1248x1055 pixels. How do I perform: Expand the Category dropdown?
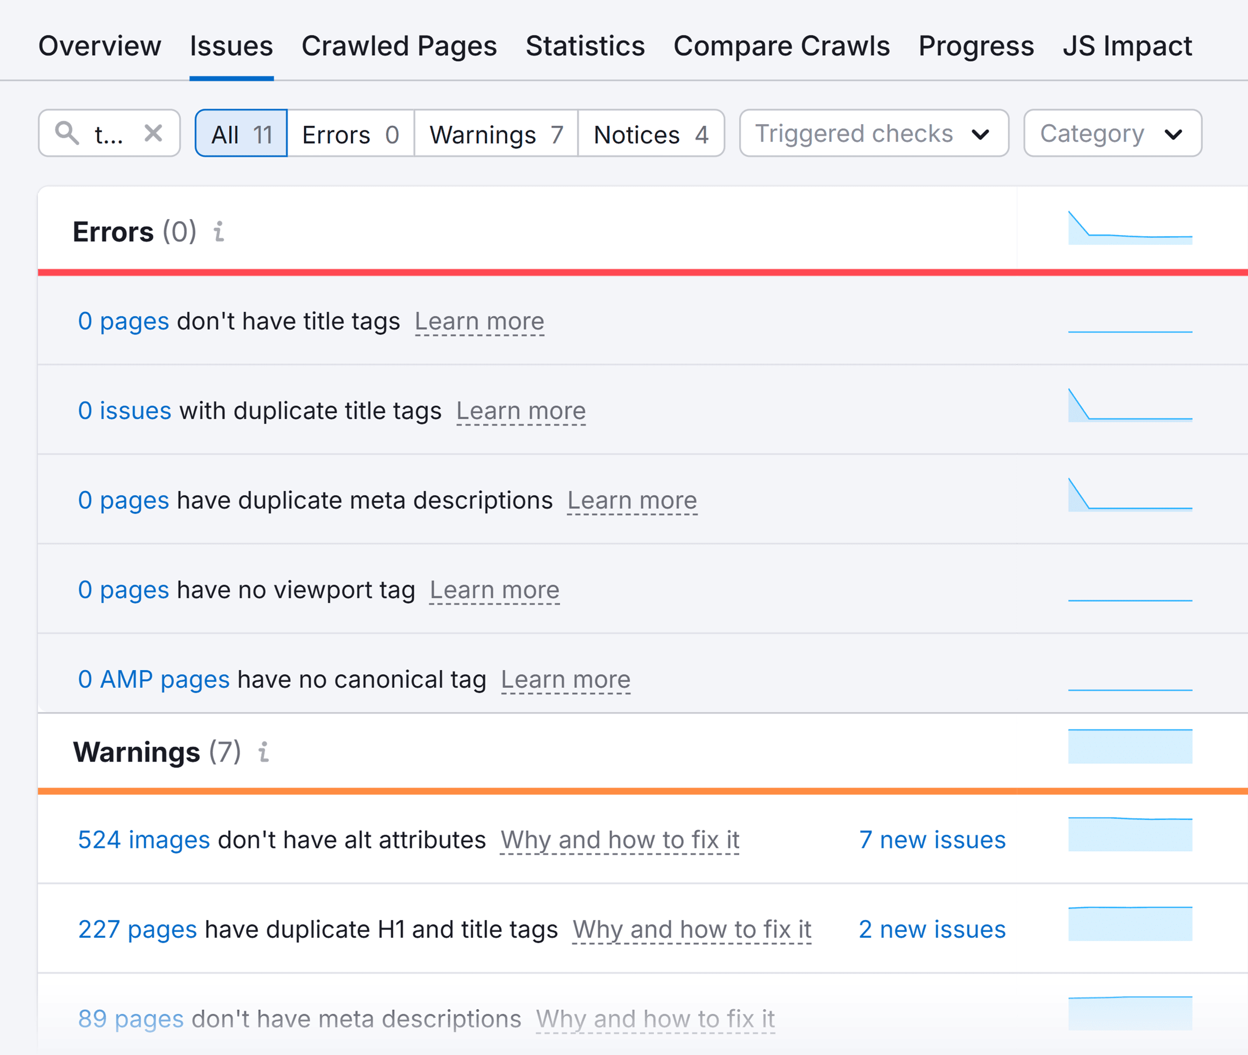pyautogui.click(x=1113, y=133)
